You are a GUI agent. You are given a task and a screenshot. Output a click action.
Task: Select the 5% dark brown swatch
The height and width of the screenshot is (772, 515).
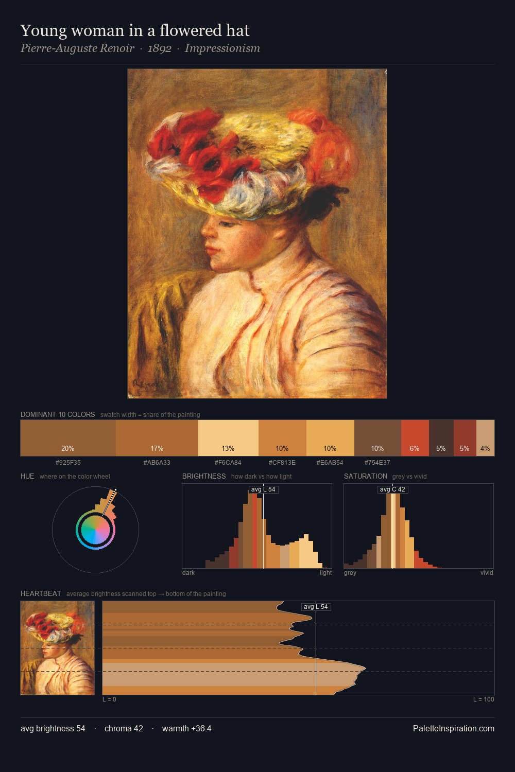tap(441, 438)
